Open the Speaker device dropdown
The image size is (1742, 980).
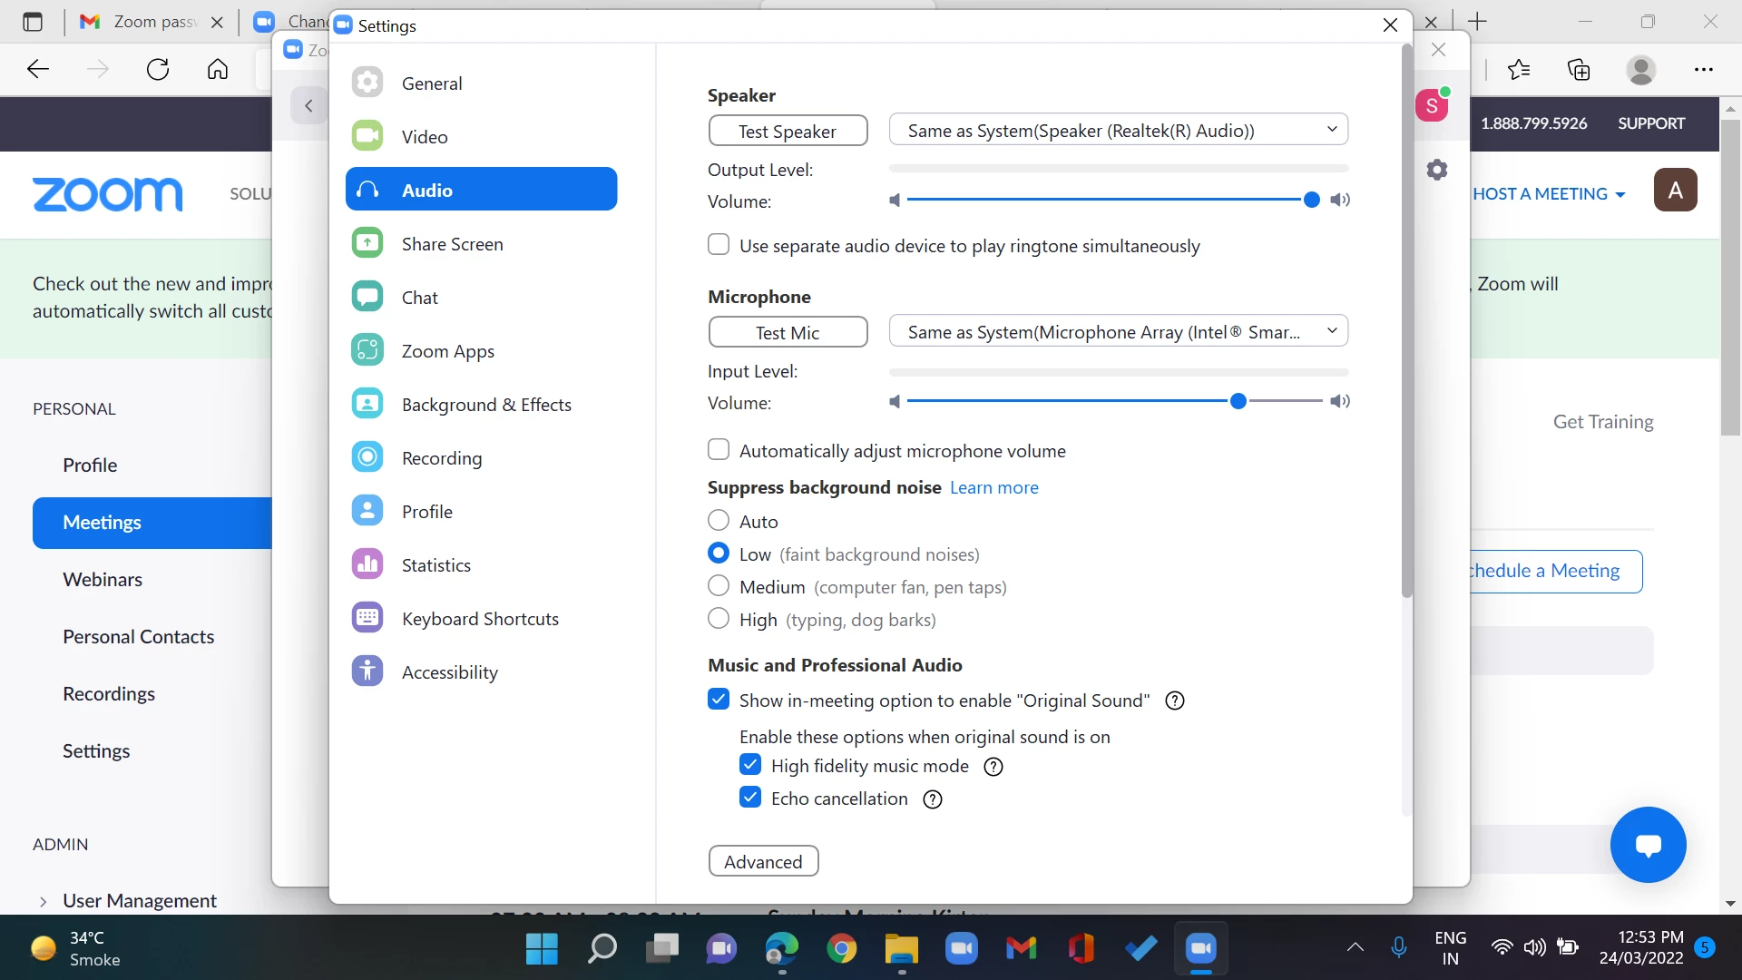(x=1118, y=130)
